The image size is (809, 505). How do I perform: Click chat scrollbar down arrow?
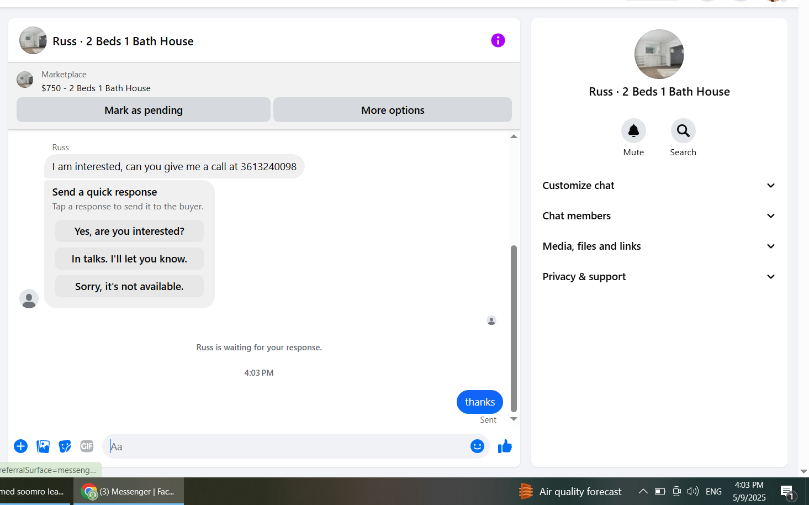click(x=514, y=419)
